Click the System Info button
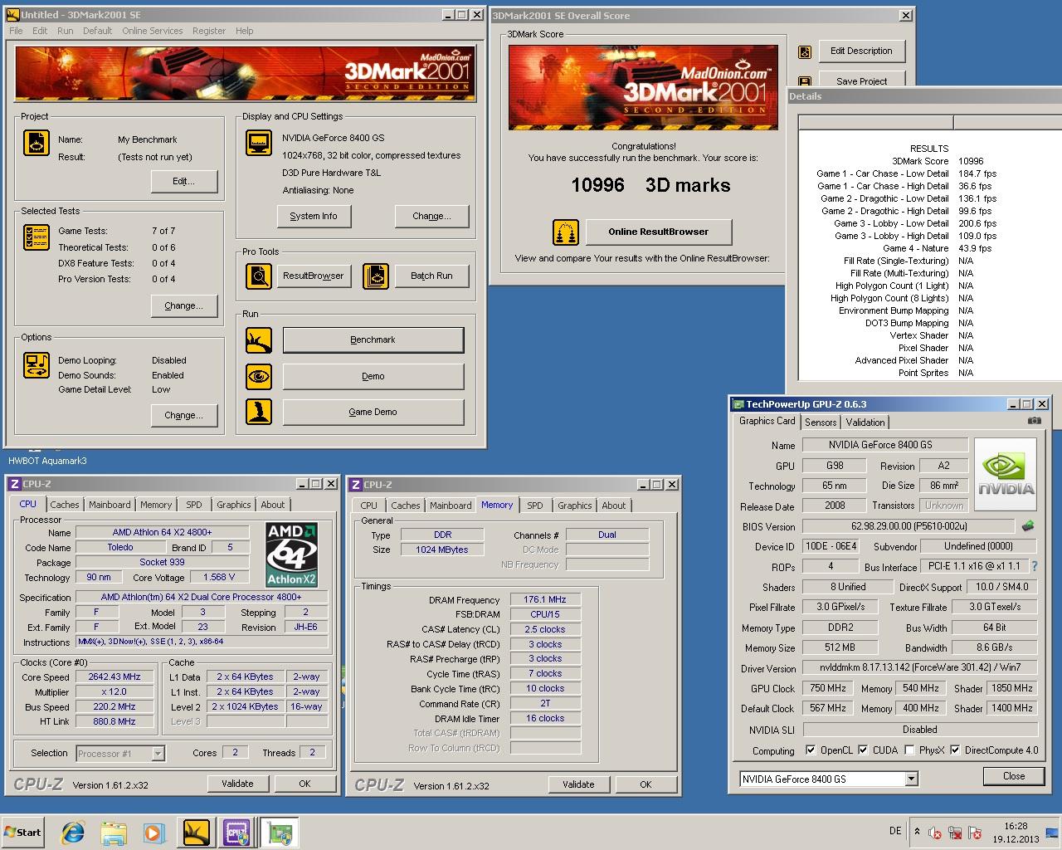Image resolution: width=1062 pixels, height=850 pixels. click(314, 216)
